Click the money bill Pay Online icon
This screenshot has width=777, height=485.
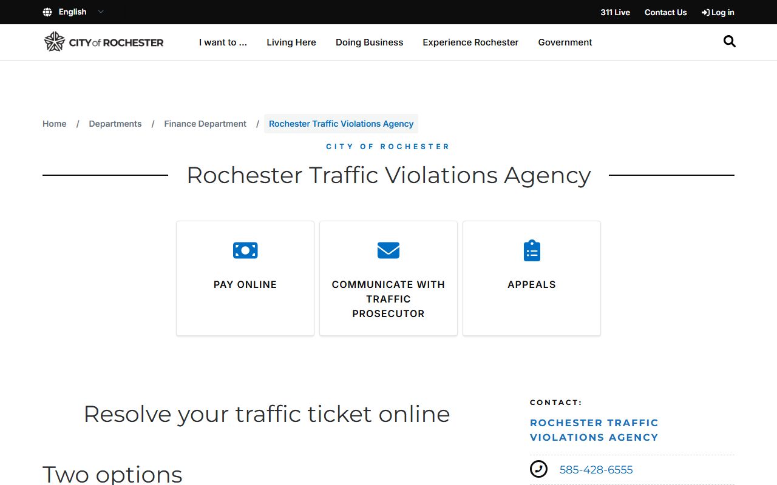[x=245, y=250]
